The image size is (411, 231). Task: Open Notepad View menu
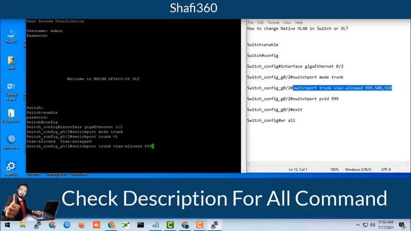(x=287, y=22)
